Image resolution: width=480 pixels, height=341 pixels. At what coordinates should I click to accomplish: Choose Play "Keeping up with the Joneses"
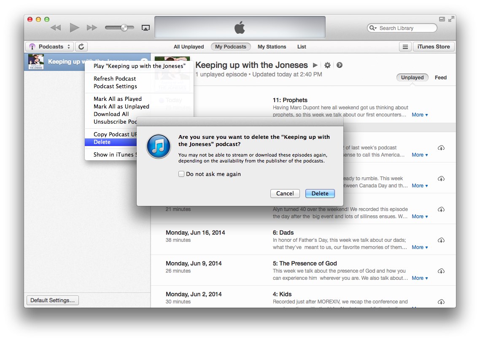[x=139, y=66]
